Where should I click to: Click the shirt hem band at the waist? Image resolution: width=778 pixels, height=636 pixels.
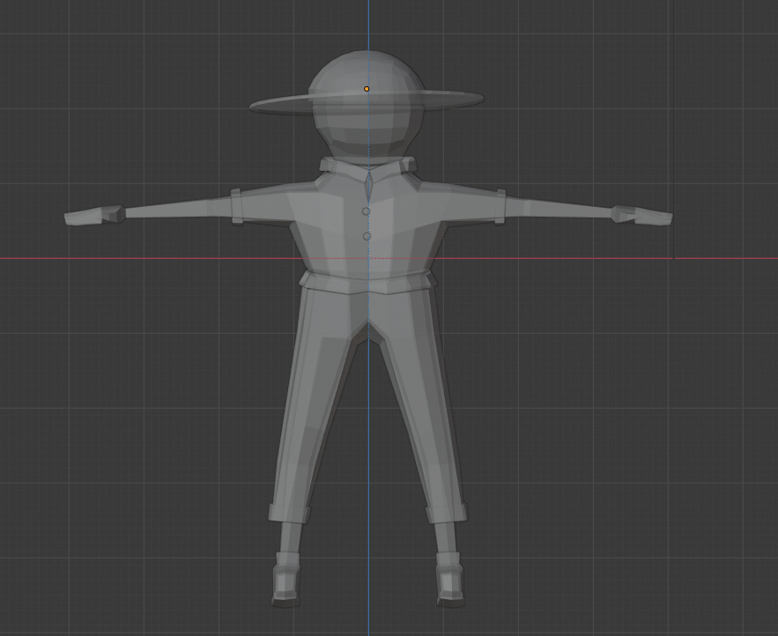[x=368, y=282]
